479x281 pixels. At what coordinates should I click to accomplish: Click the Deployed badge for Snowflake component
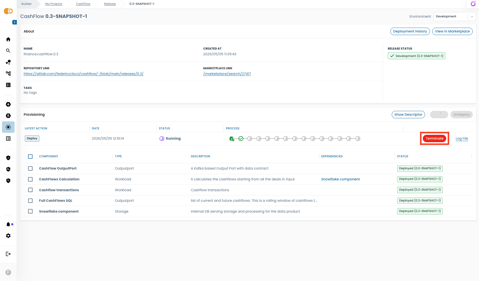[420, 211]
